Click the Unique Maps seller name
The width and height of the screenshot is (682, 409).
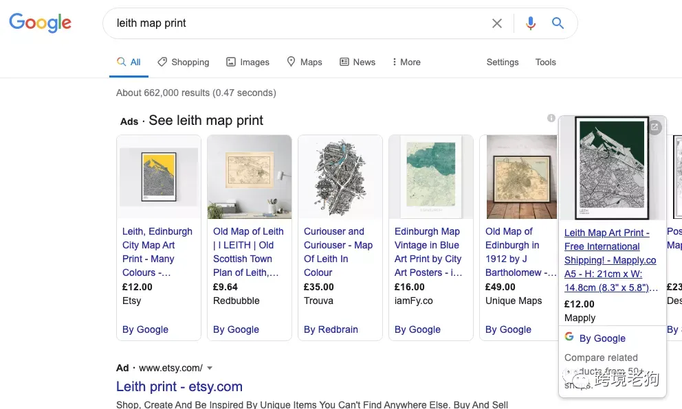pos(514,301)
